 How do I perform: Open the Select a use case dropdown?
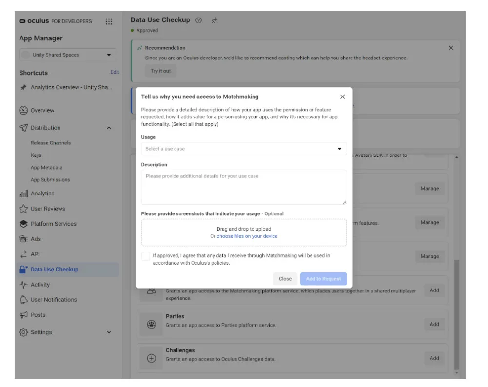pyautogui.click(x=244, y=149)
